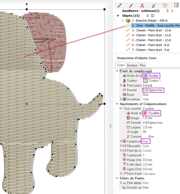The height and width of the screenshot is (194, 180).
Task: Expand the Point de ma property
Action: 121,150
